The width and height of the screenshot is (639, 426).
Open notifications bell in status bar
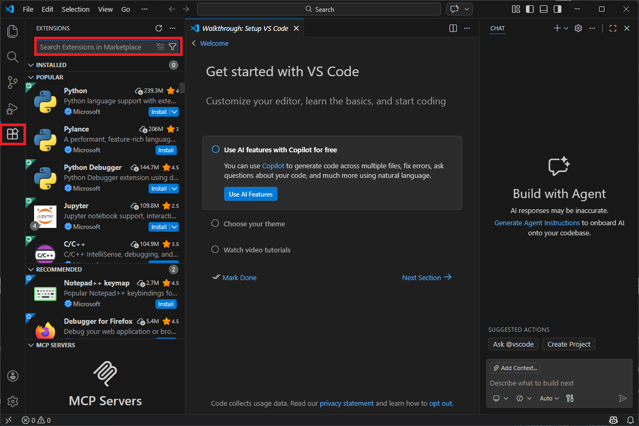point(630,421)
